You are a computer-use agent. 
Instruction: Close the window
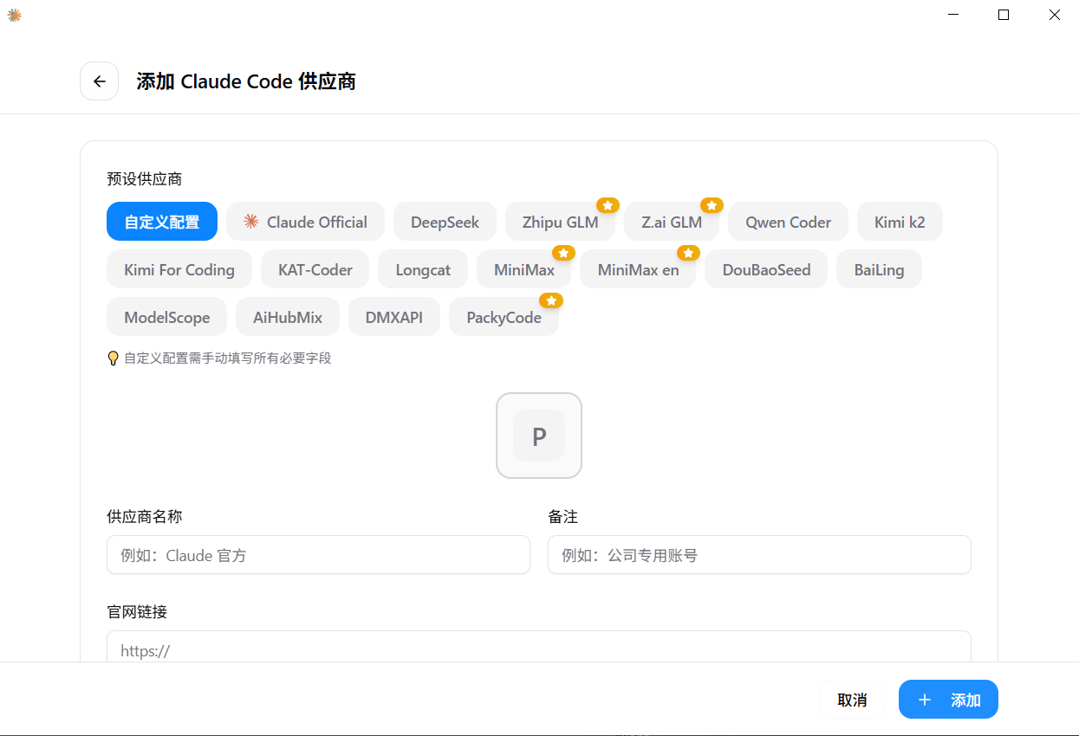point(1054,15)
